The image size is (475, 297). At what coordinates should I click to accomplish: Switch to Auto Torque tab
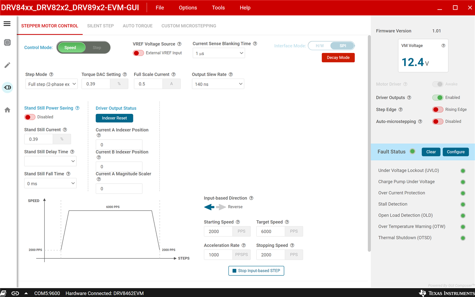coord(138,26)
